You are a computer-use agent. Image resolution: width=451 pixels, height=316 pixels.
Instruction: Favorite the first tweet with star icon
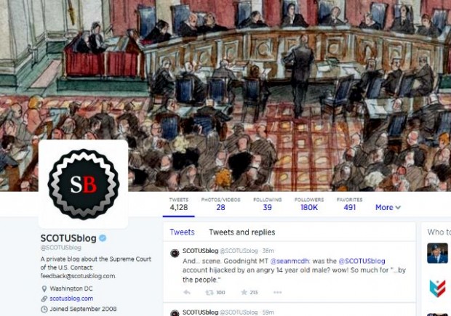pyautogui.click(x=244, y=293)
